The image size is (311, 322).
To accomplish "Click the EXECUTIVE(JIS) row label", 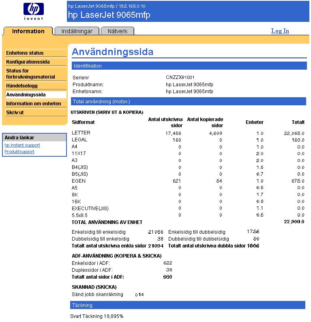I will pos(90,209).
